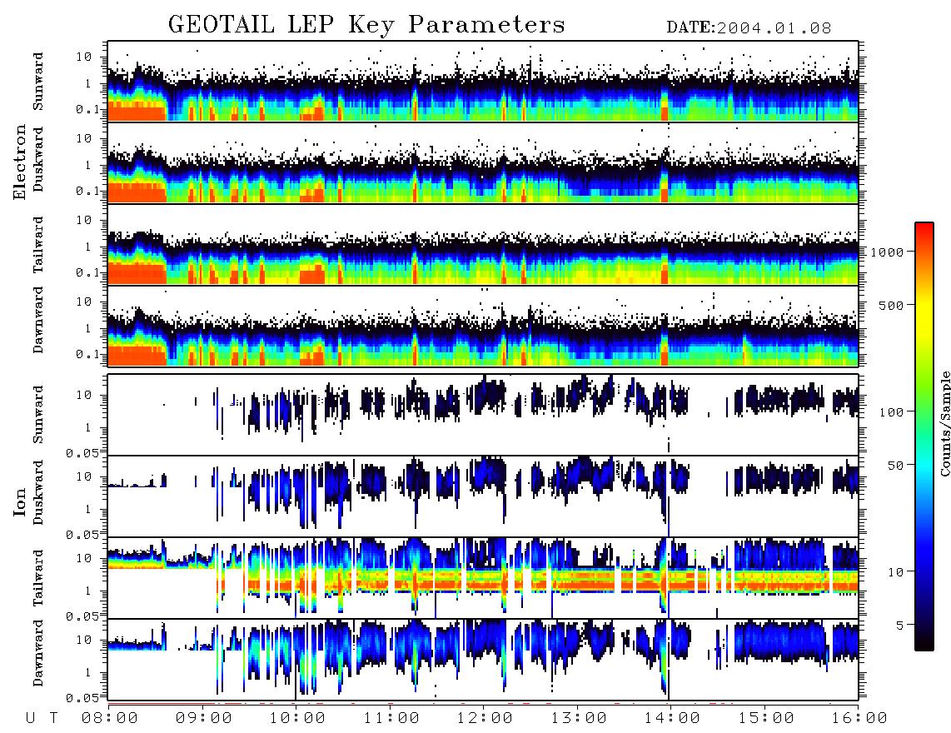This screenshot has height=733, width=951.
Task: Pick the Ion 'Dawnward' axis label
Action: tap(38, 653)
